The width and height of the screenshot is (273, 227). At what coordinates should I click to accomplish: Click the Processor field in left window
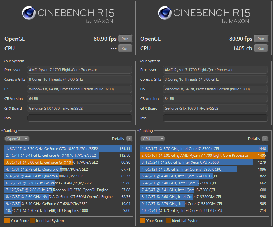(79, 70)
